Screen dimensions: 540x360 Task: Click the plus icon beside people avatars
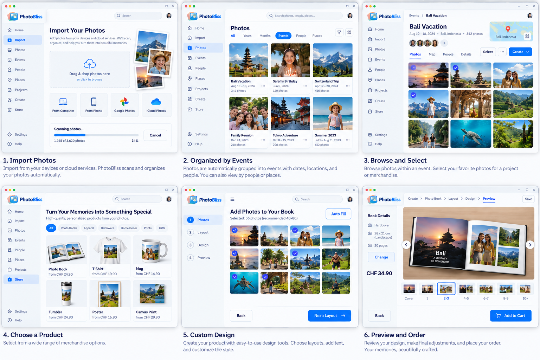(x=444, y=43)
